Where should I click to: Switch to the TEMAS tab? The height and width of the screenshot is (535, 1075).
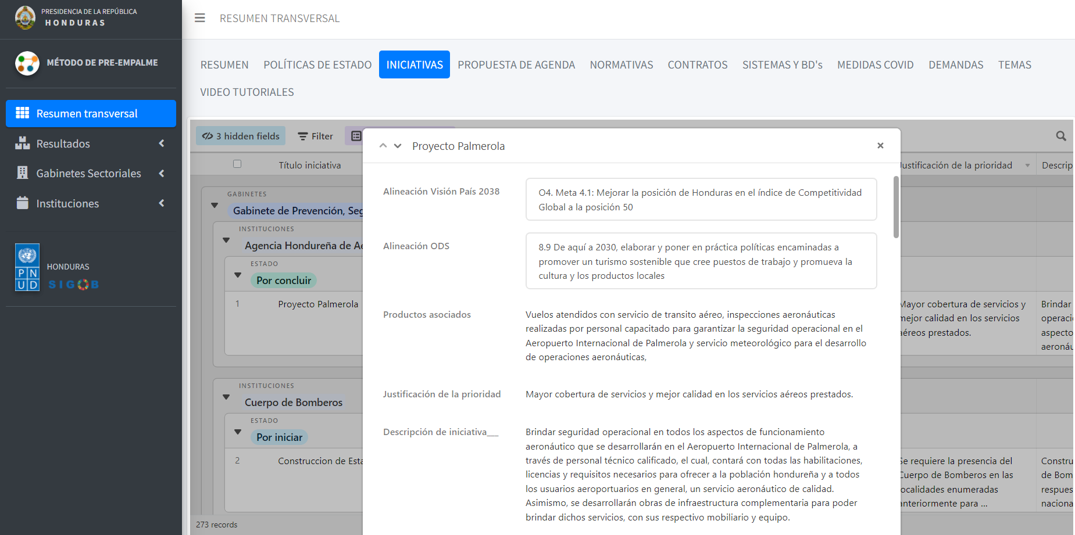[1015, 64]
